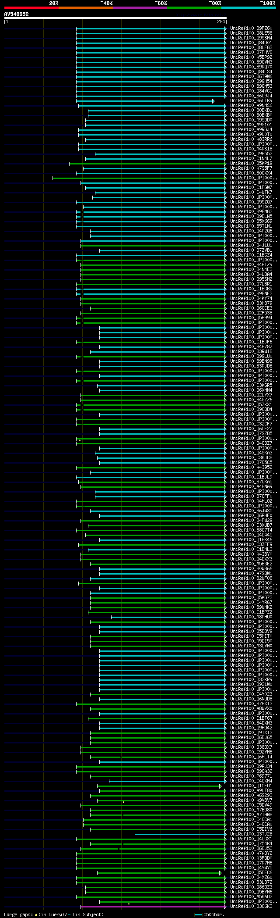Open hit UniRef100_Q9SSM4
280x918 pixels.
(251, 38)
